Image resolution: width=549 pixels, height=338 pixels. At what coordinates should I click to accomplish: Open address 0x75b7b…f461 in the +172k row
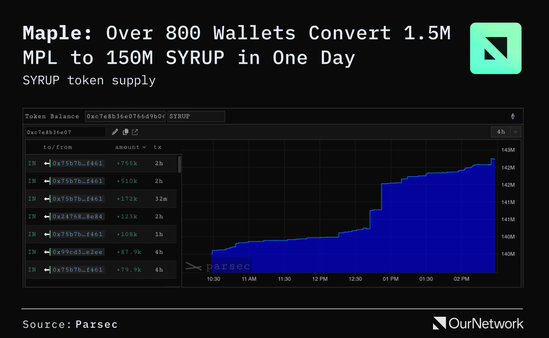[78, 199]
